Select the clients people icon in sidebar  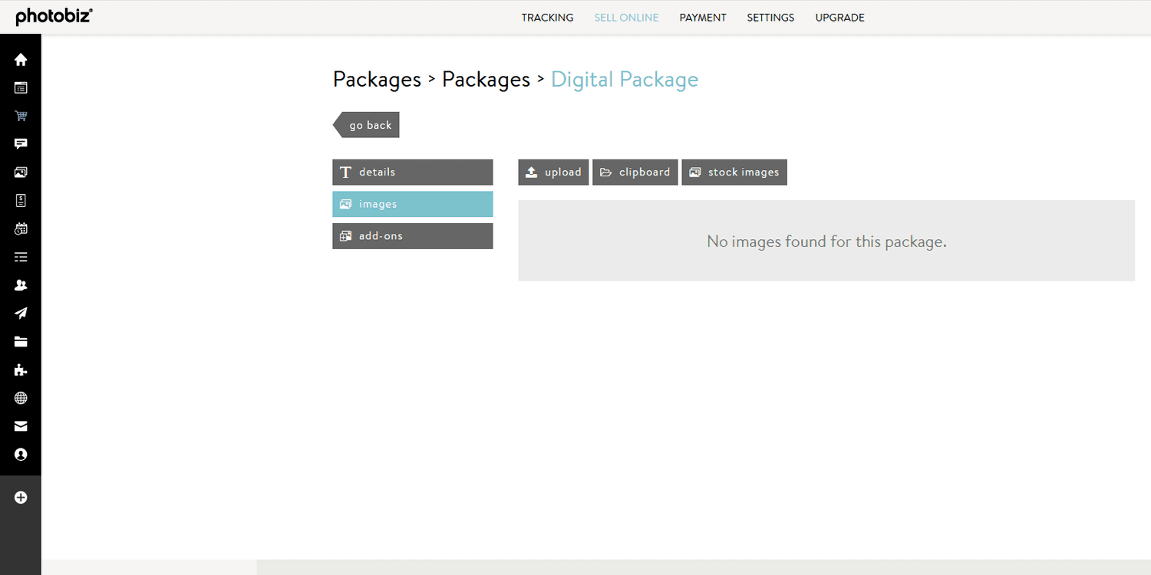point(20,284)
